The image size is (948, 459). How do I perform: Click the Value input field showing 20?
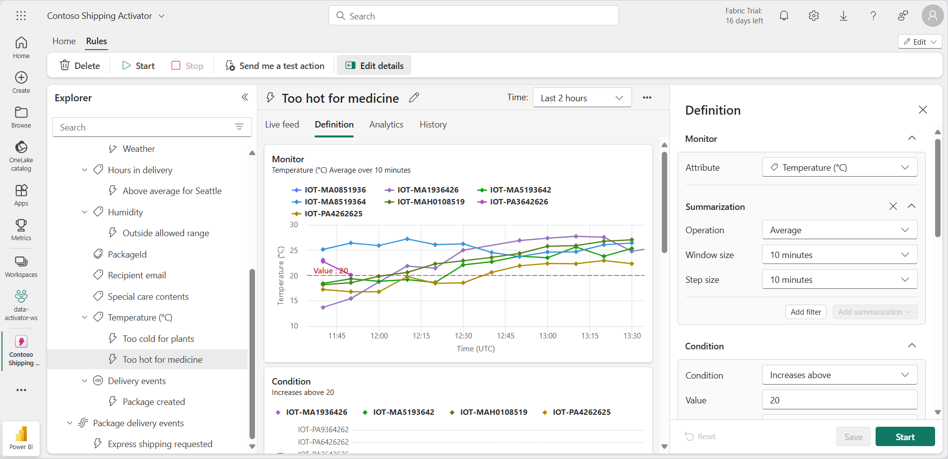[839, 399]
